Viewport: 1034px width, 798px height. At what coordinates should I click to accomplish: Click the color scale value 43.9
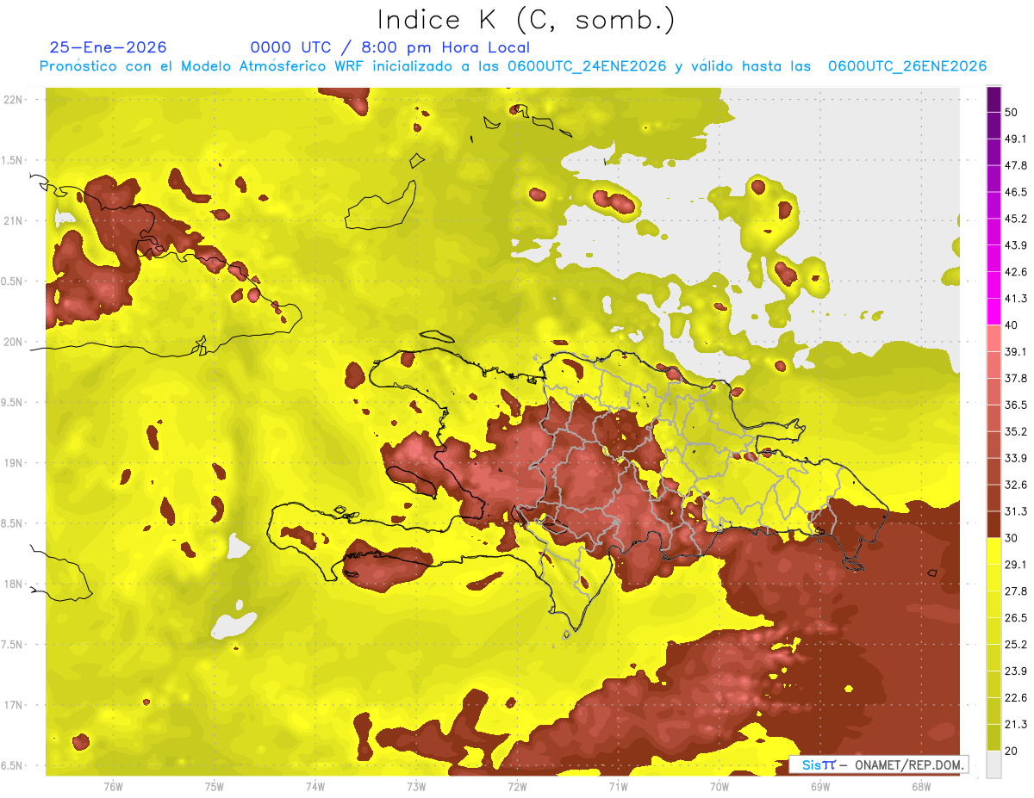[1016, 245]
